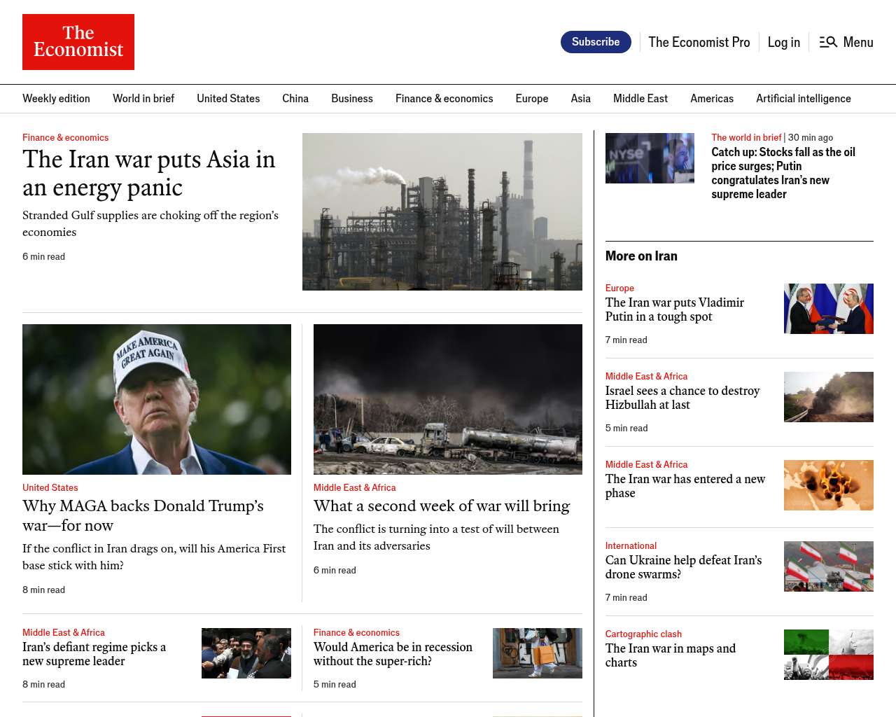Open the Menu search icon
Image resolution: width=896 pixels, height=717 pixels.
(x=828, y=42)
